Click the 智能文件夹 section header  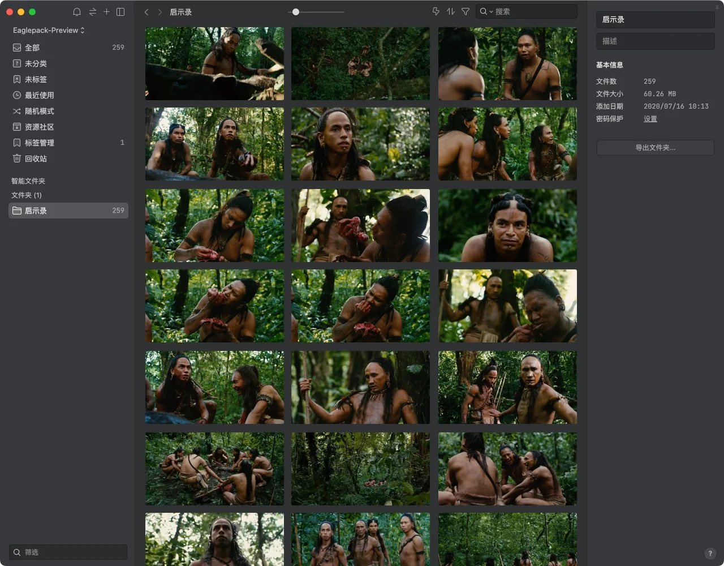28,181
